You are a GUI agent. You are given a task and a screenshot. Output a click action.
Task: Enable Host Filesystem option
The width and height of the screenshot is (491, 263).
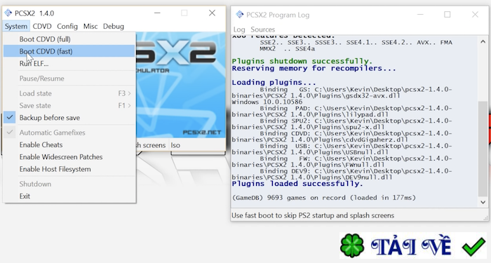69,169
